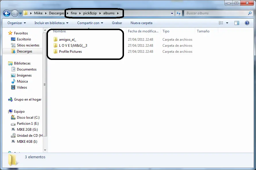Select Equipo in the navigation pane
Viewport: 256px width, 170px height.
point(19,112)
